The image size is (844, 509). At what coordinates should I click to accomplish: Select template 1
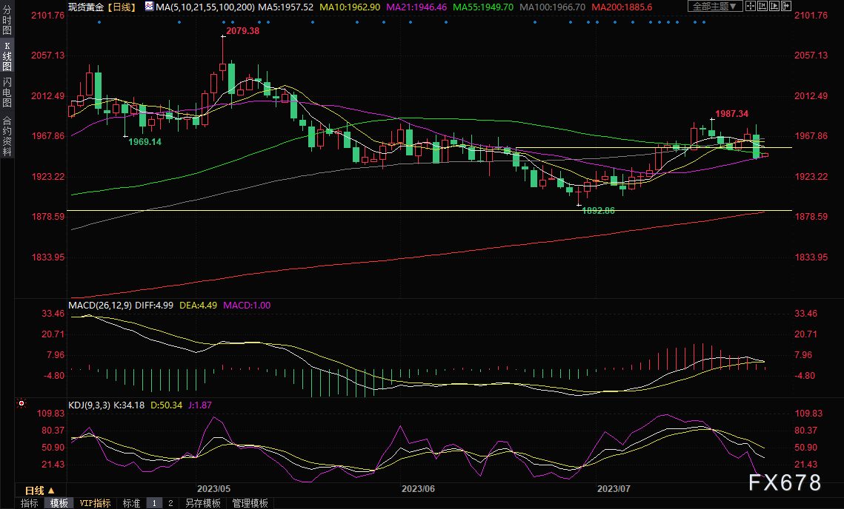pos(154,503)
